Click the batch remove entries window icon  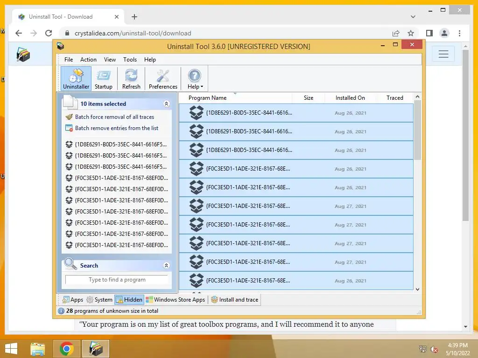pos(69,128)
